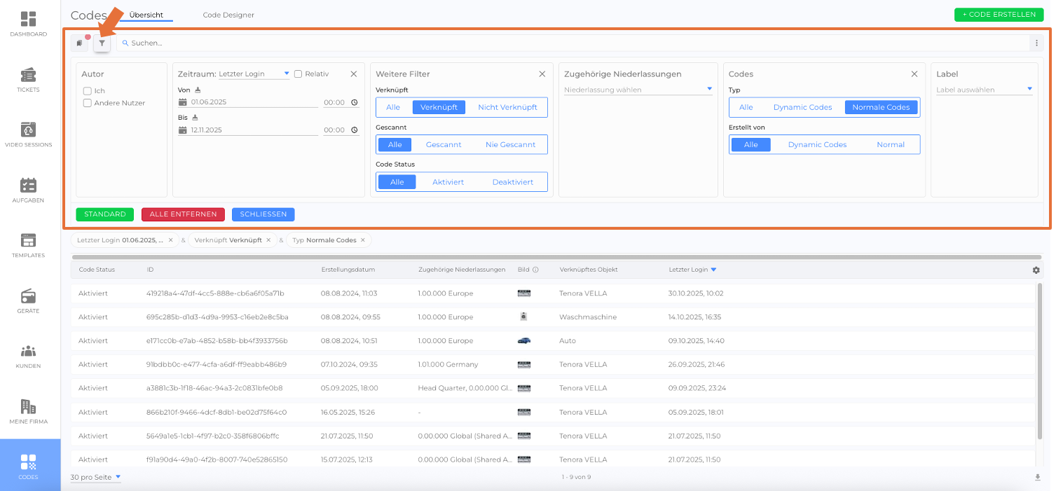Viewport: 1056px width, 491px height.
Task: Check the Ich author checkbox
Action: click(x=88, y=91)
